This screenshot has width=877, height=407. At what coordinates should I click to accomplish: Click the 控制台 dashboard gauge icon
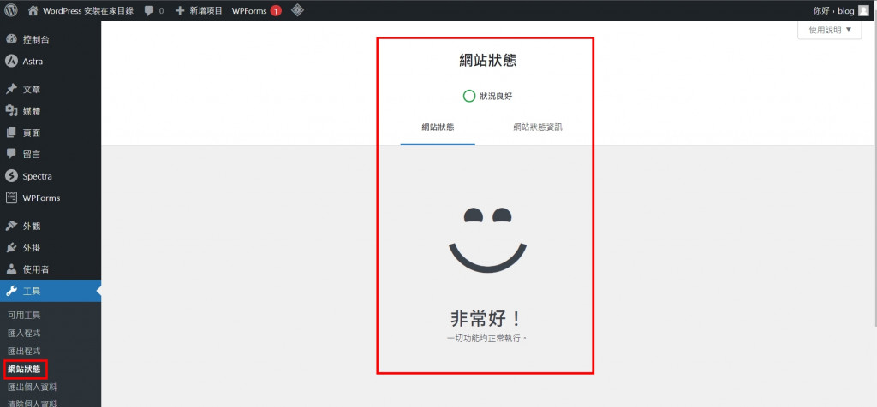pos(11,39)
